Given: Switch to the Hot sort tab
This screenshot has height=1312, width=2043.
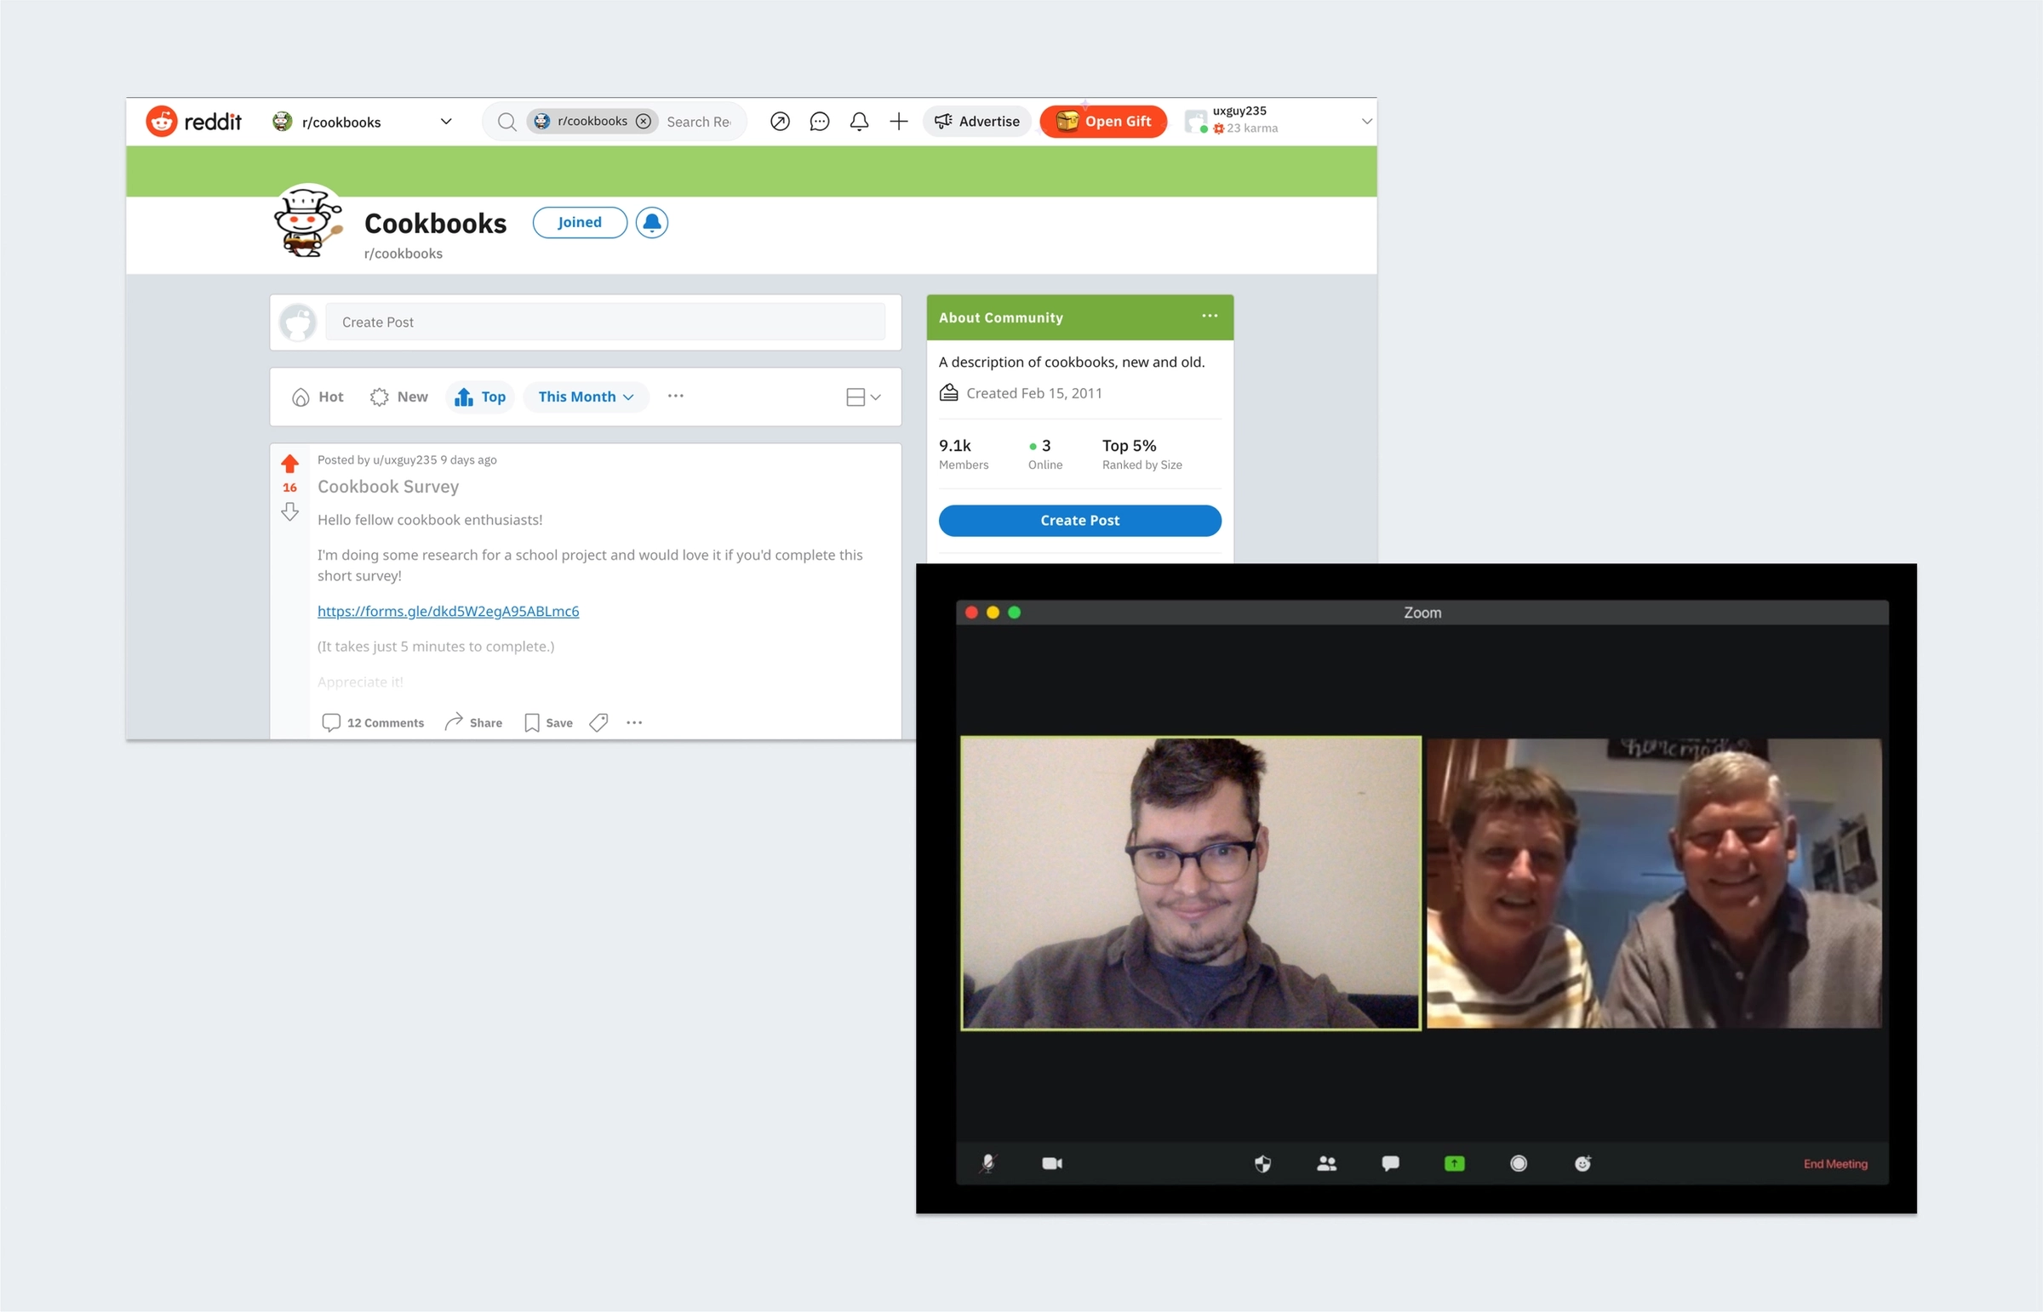Looking at the screenshot, I should tap(318, 397).
